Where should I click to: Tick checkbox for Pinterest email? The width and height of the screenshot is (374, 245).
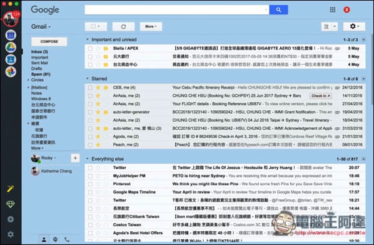pyautogui.click(x=90, y=184)
